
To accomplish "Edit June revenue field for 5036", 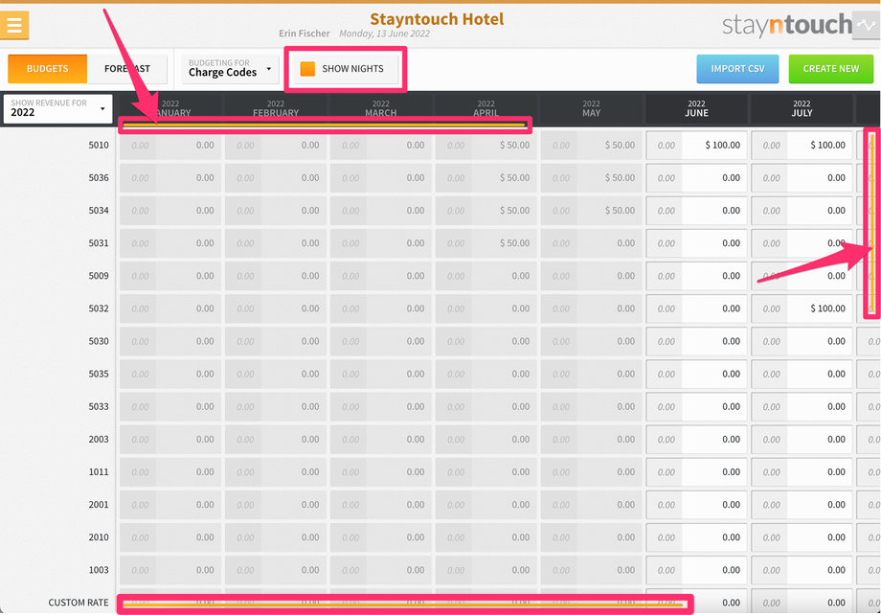I will [714, 178].
